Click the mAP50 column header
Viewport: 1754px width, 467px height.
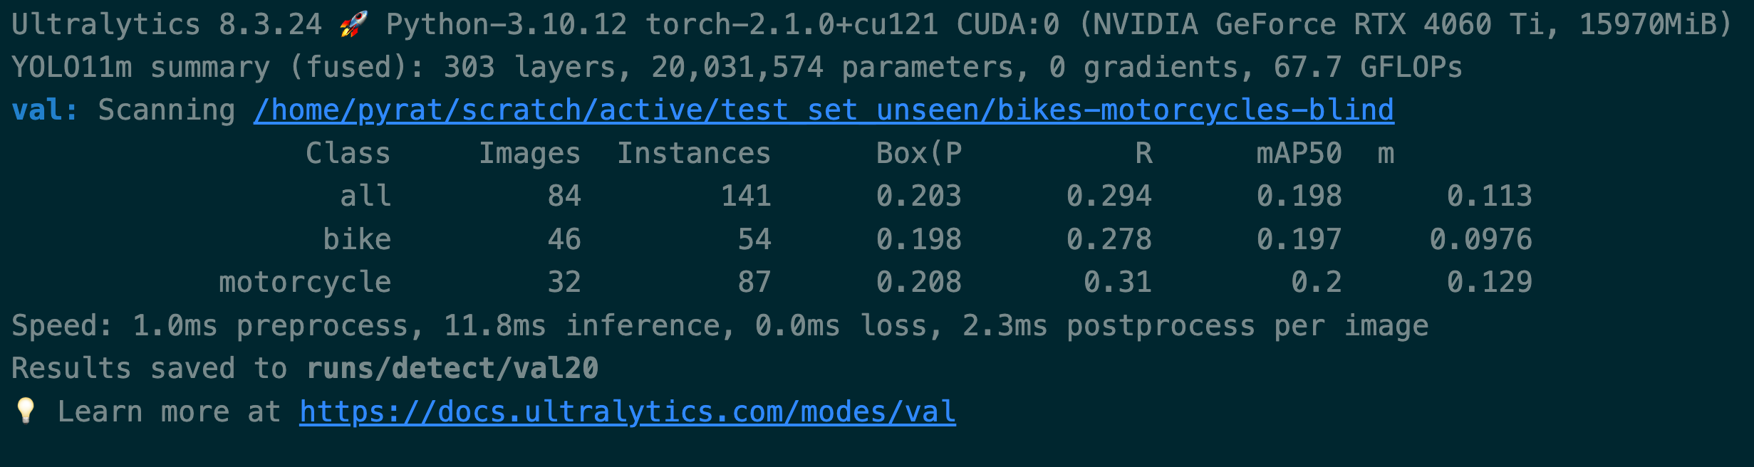pyautogui.click(x=1299, y=153)
